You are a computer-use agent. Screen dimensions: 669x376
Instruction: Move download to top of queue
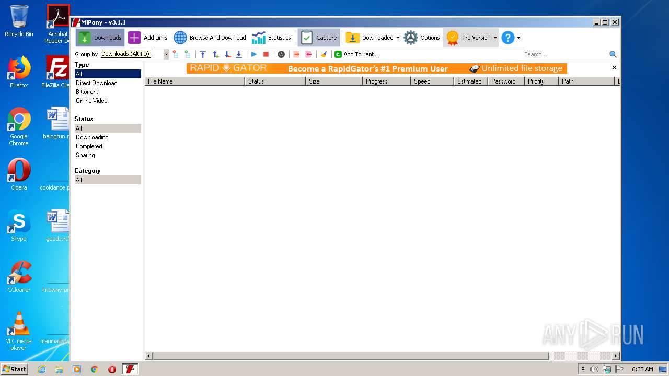click(203, 54)
